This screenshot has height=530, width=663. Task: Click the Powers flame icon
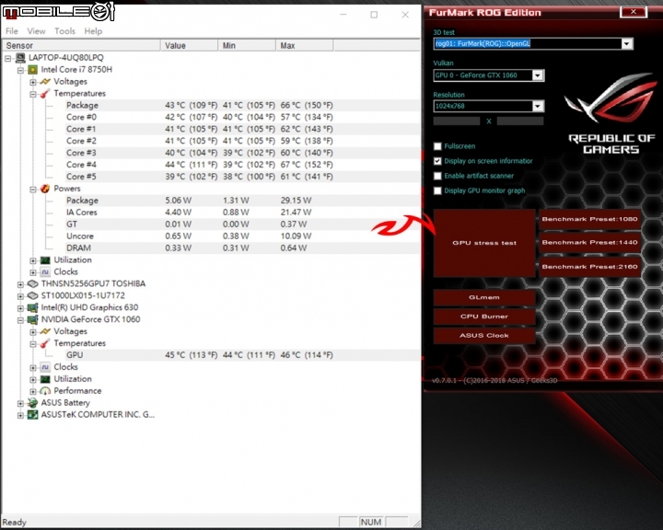(45, 189)
